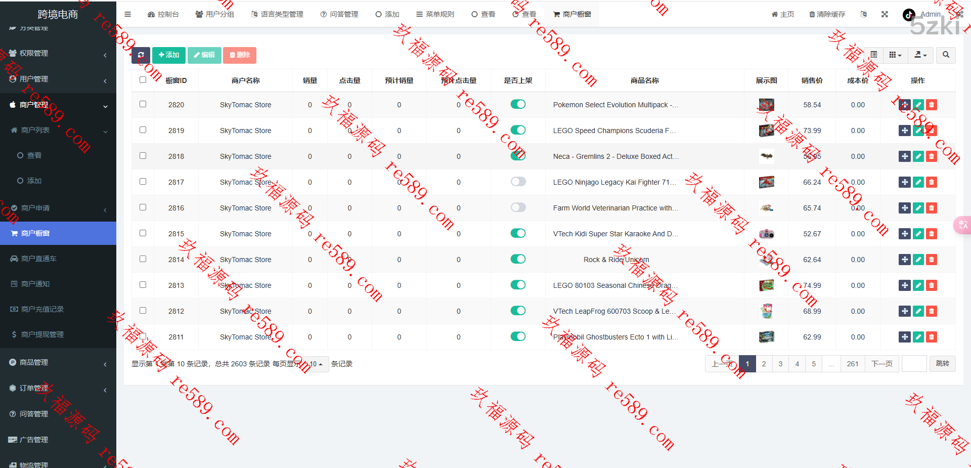
Task: Click the green 添加 button
Action: point(169,55)
